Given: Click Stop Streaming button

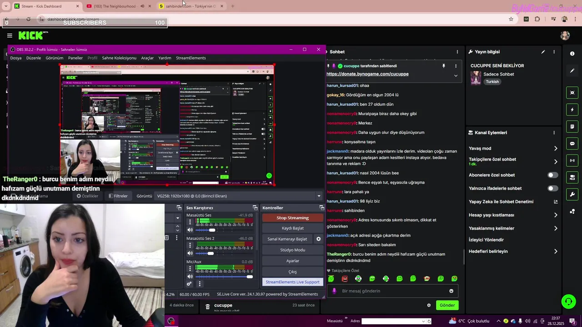Looking at the screenshot, I should click(293, 218).
